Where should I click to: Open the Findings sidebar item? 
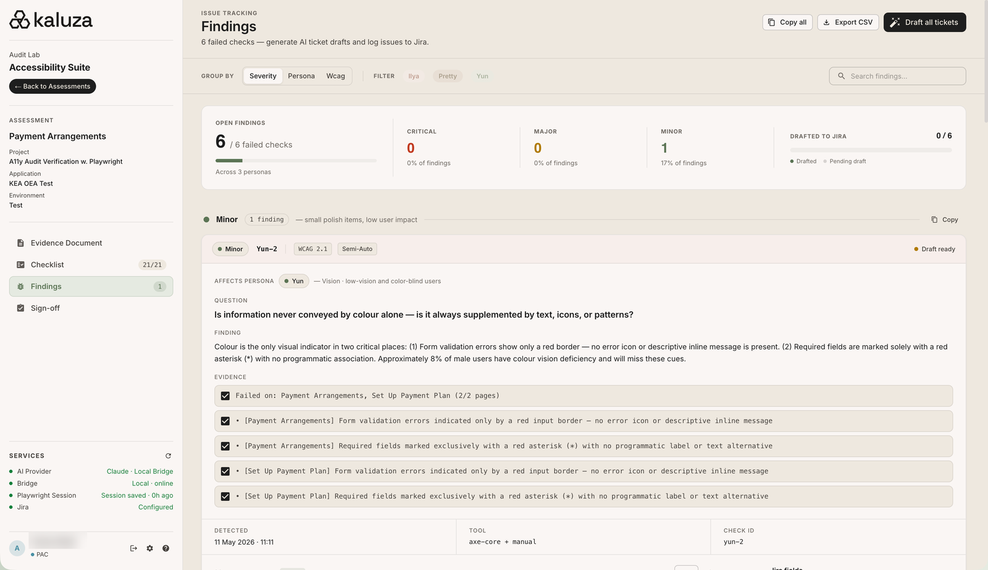(x=91, y=287)
